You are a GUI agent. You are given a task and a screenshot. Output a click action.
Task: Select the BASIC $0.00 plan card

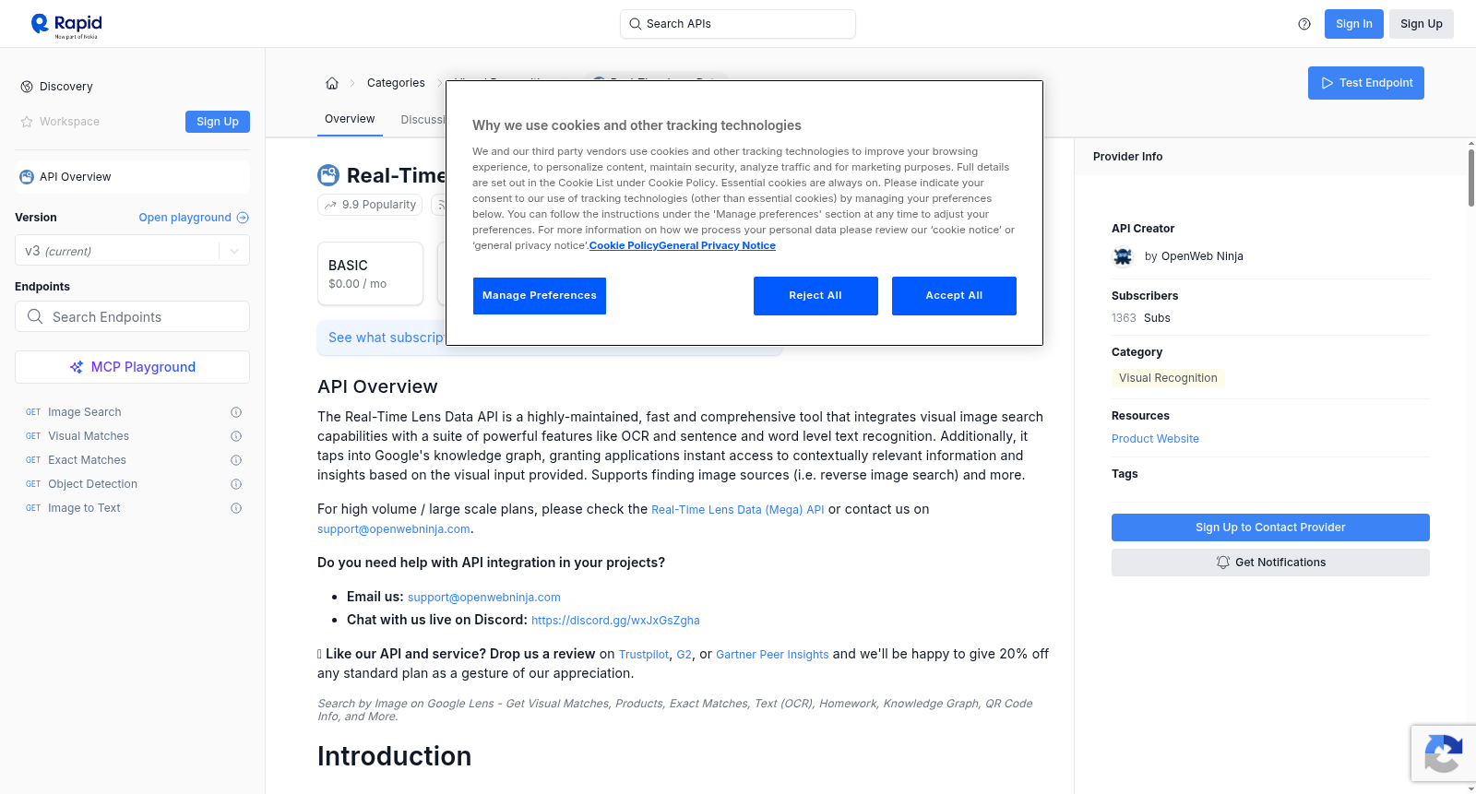(370, 273)
